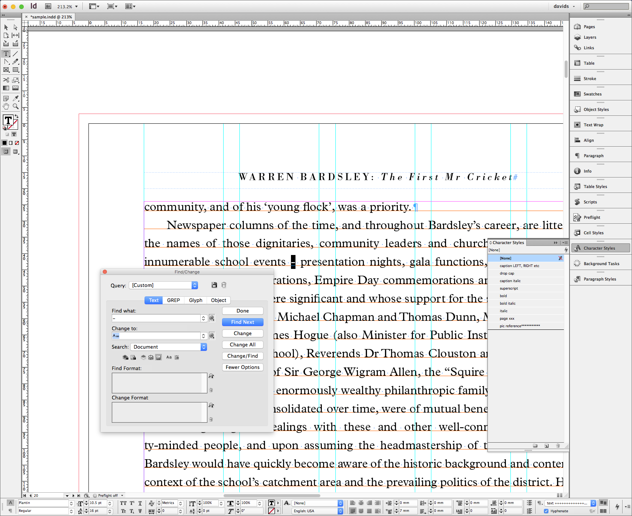Click the sample.indd document tab
The width and height of the screenshot is (632, 516).
pos(50,17)
